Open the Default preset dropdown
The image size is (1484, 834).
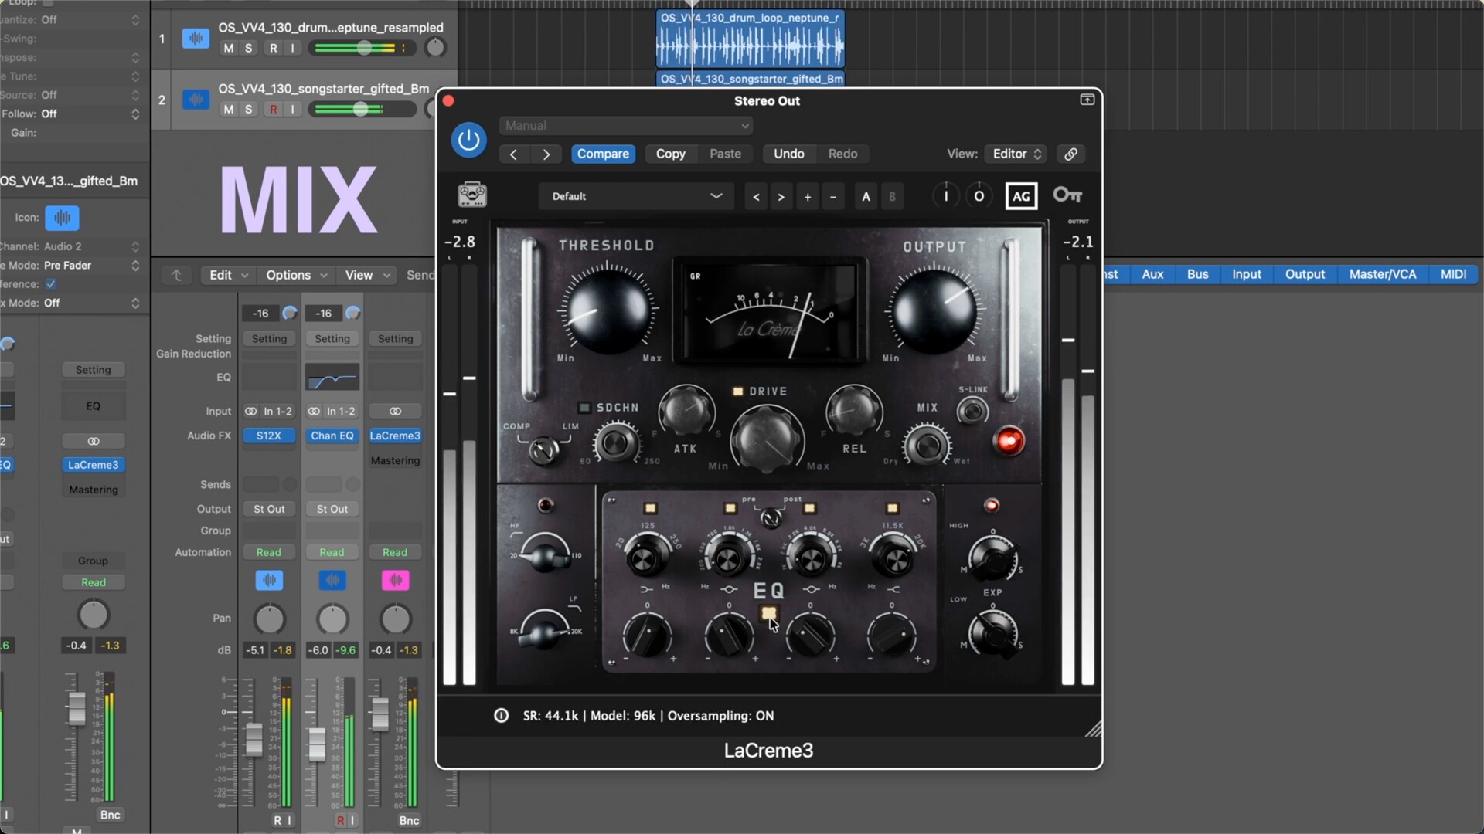click(635, 196)
